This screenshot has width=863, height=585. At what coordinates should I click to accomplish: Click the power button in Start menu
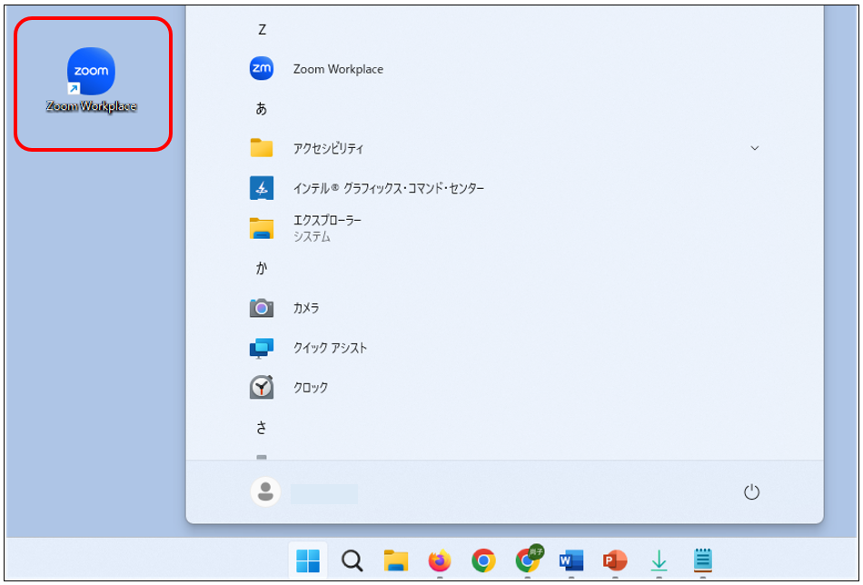(751, 492)
